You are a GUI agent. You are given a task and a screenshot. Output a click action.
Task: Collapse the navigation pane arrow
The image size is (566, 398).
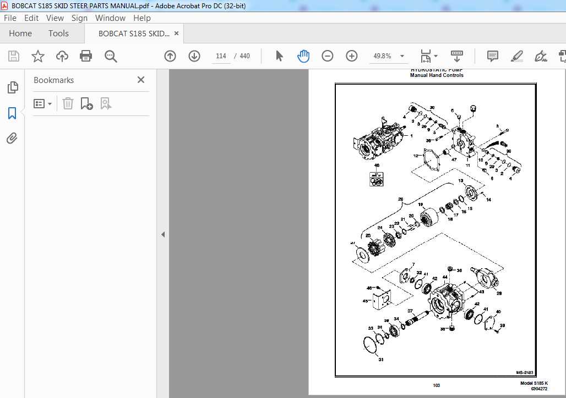click(163, 235)
